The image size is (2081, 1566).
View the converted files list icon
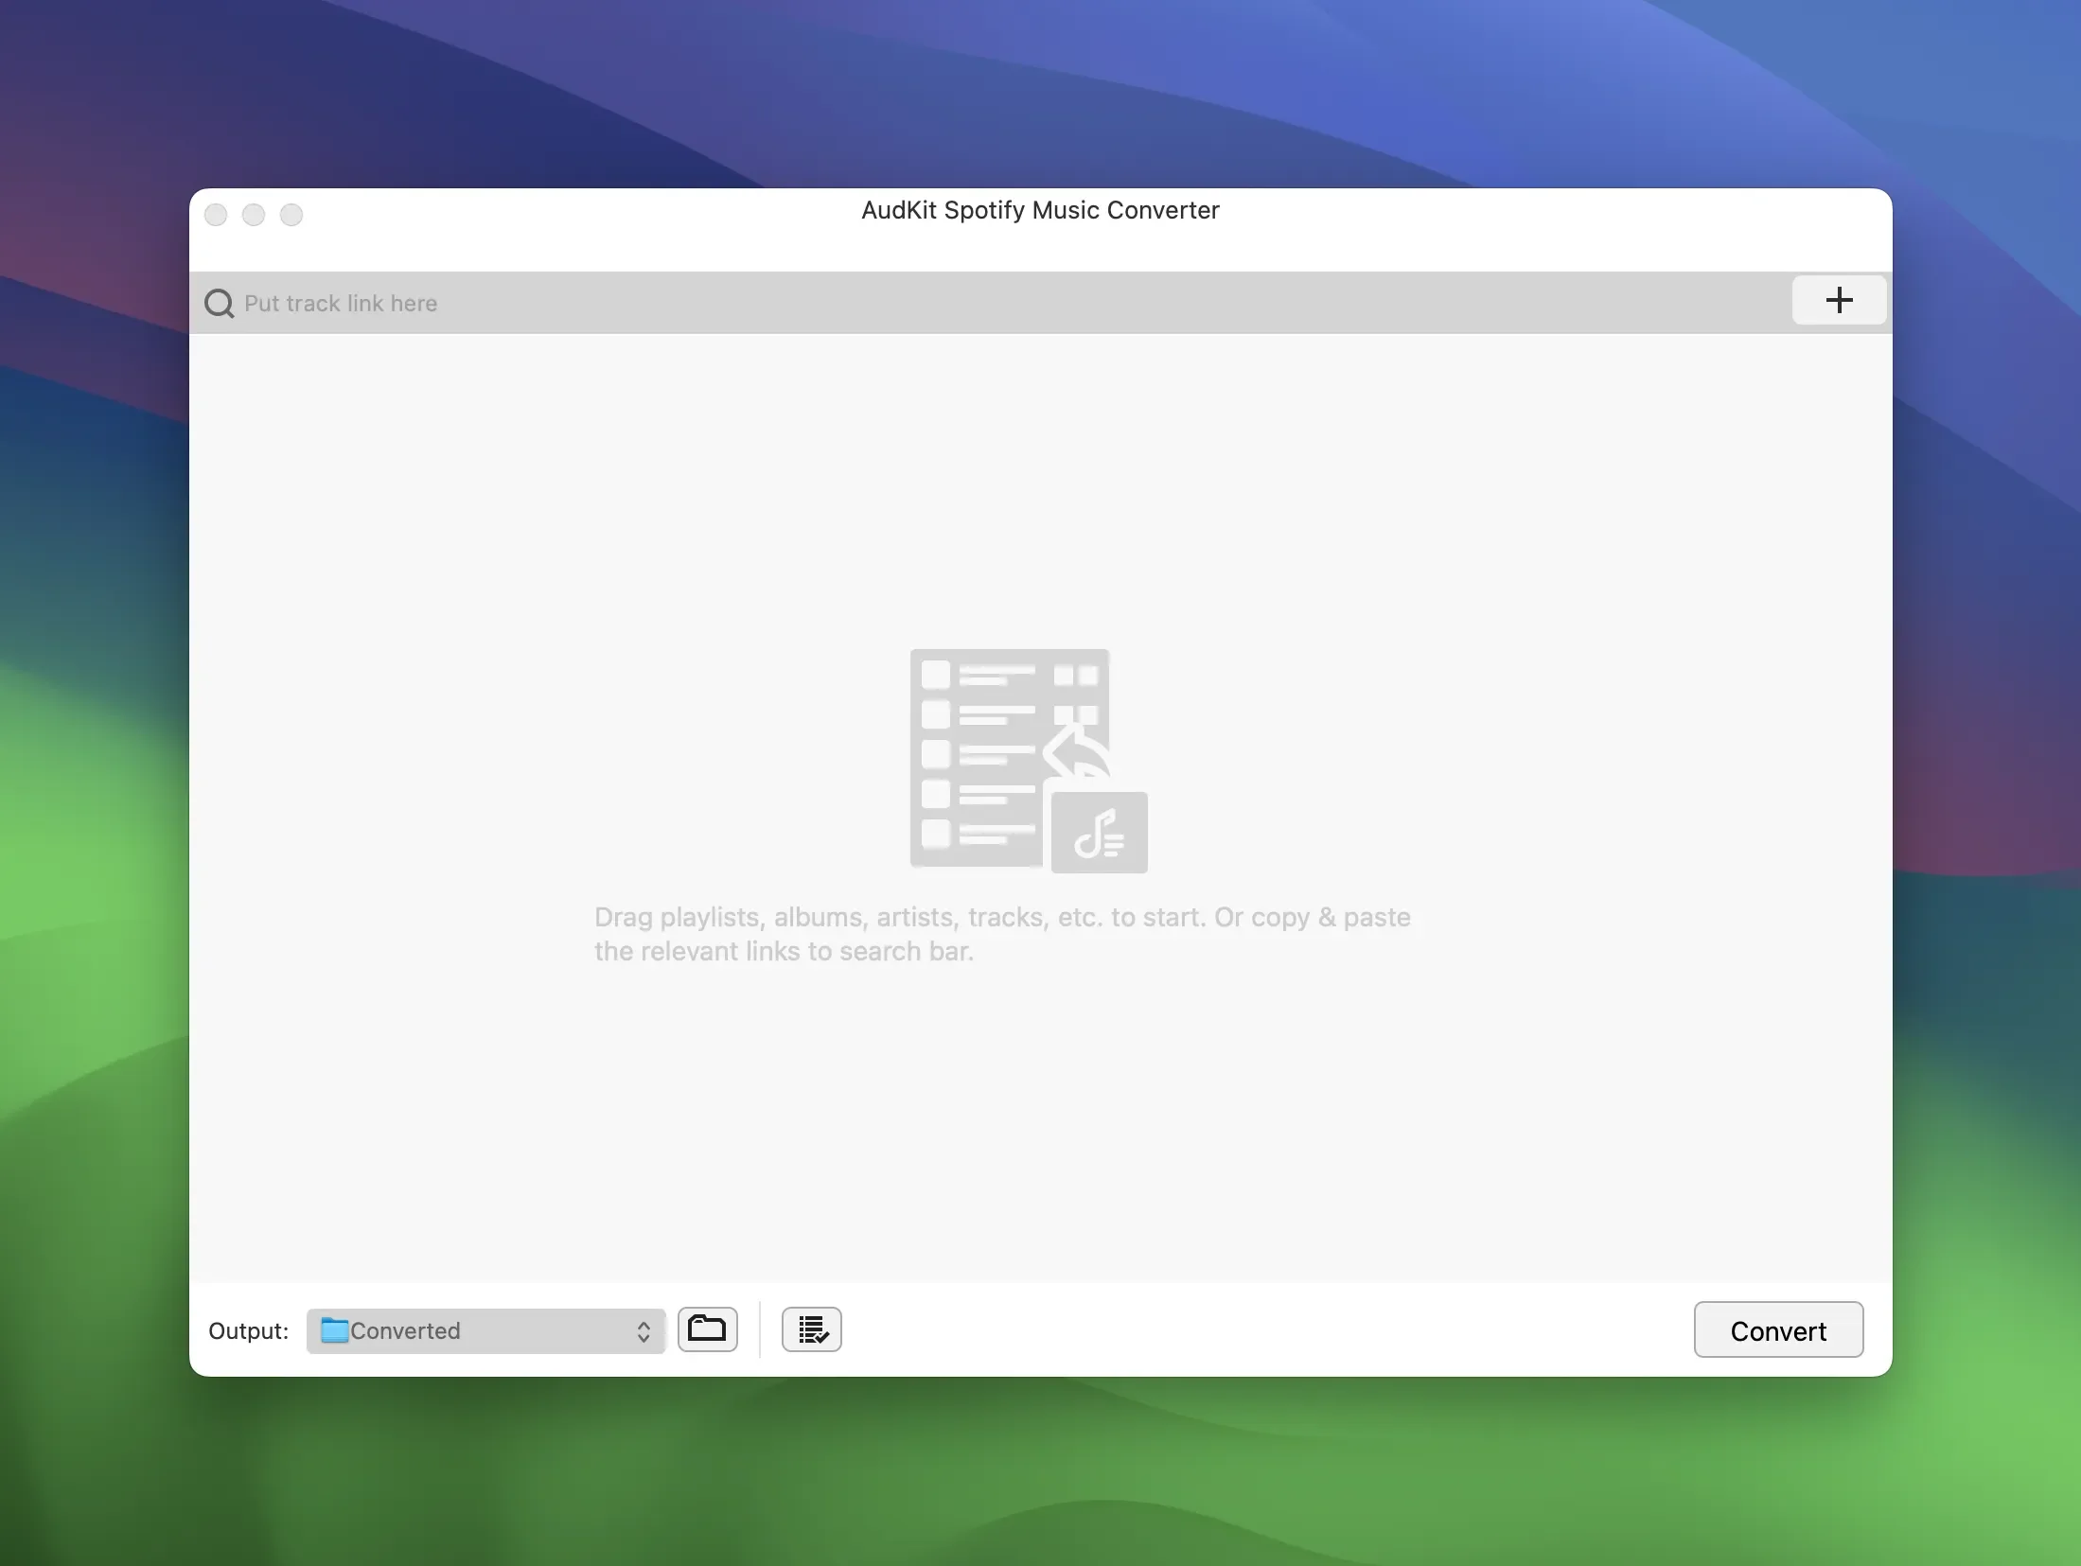pos(810,1329)
